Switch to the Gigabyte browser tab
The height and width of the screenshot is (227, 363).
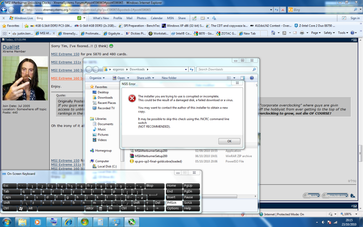pyautogui.click(x=114, y=33)
